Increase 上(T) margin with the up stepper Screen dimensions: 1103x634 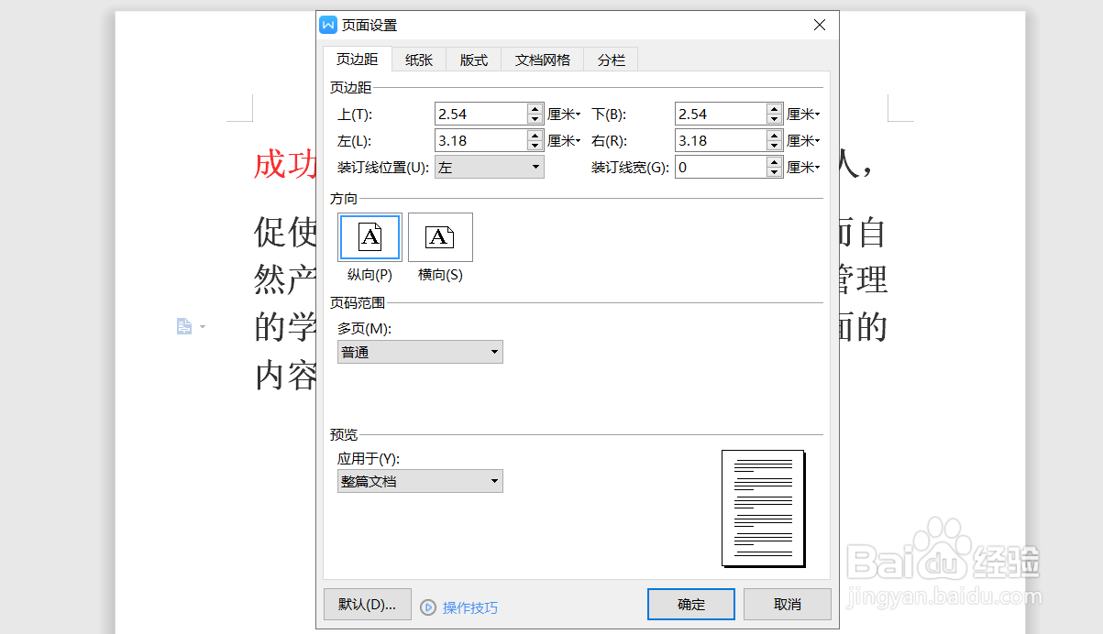pos(535,108)
